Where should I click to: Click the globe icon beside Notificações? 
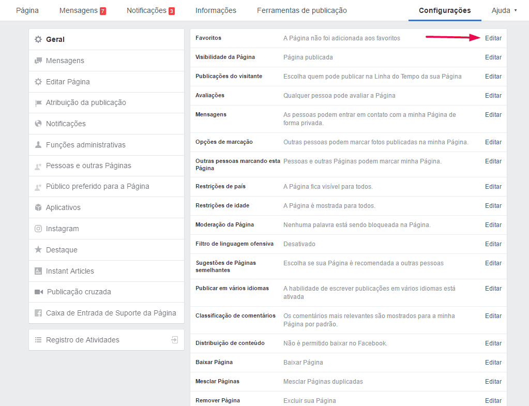coord(38,124)
